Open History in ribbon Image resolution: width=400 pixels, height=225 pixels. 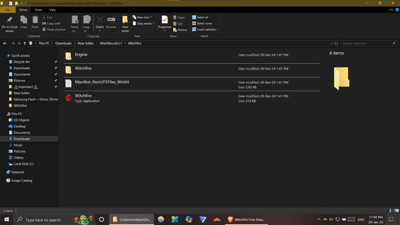(x=180, y=30)
